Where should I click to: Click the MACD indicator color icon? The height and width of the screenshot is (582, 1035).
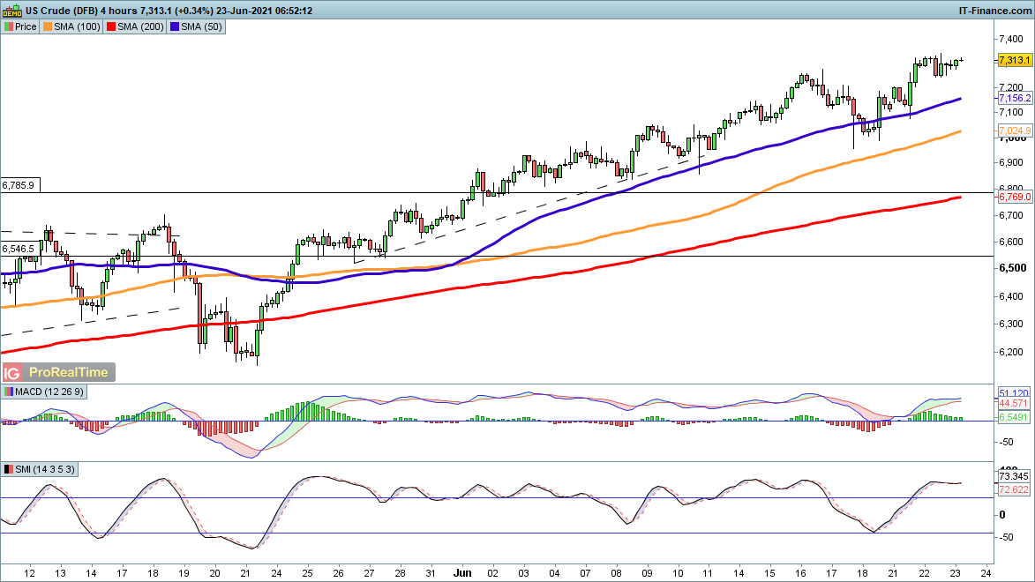click(x=9, y=392)
